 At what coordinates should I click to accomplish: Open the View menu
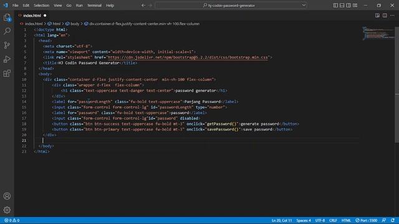point(58,6)
